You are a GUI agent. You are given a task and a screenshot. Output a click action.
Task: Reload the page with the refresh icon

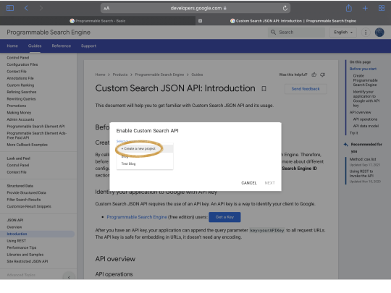click(285, 8)
